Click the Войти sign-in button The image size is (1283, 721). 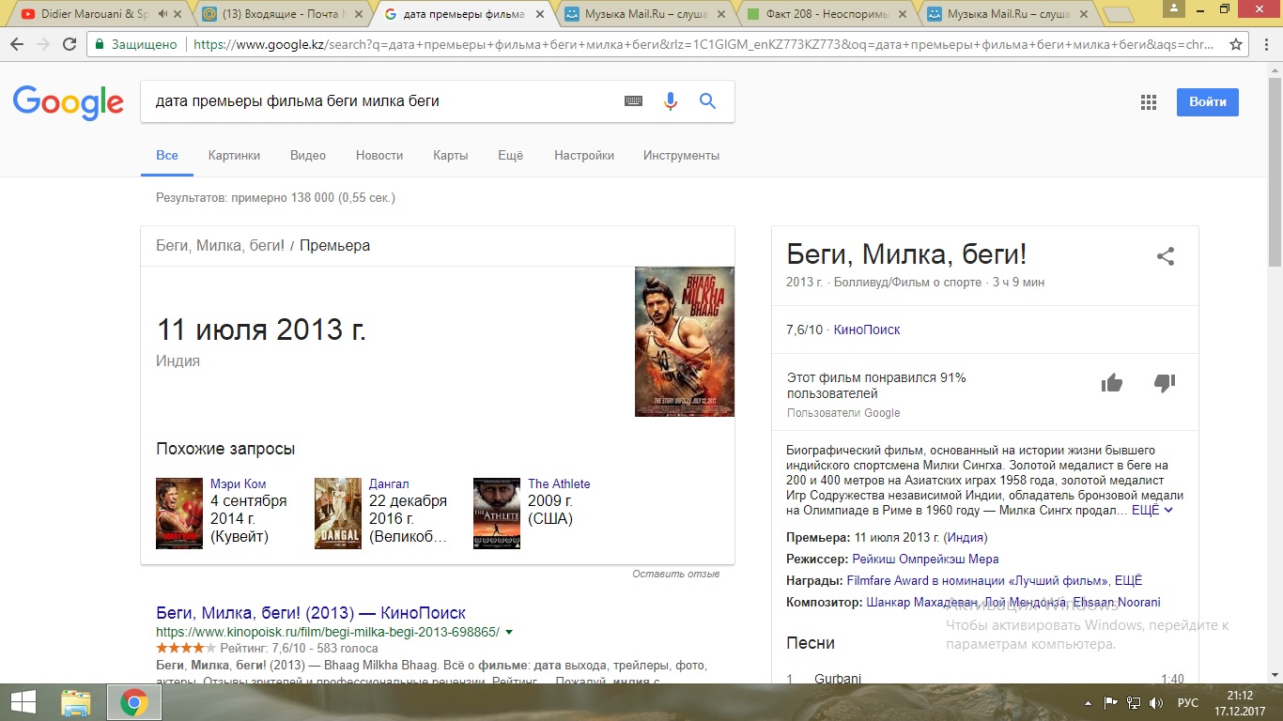pyautogui.click(x=1208, y=102)
